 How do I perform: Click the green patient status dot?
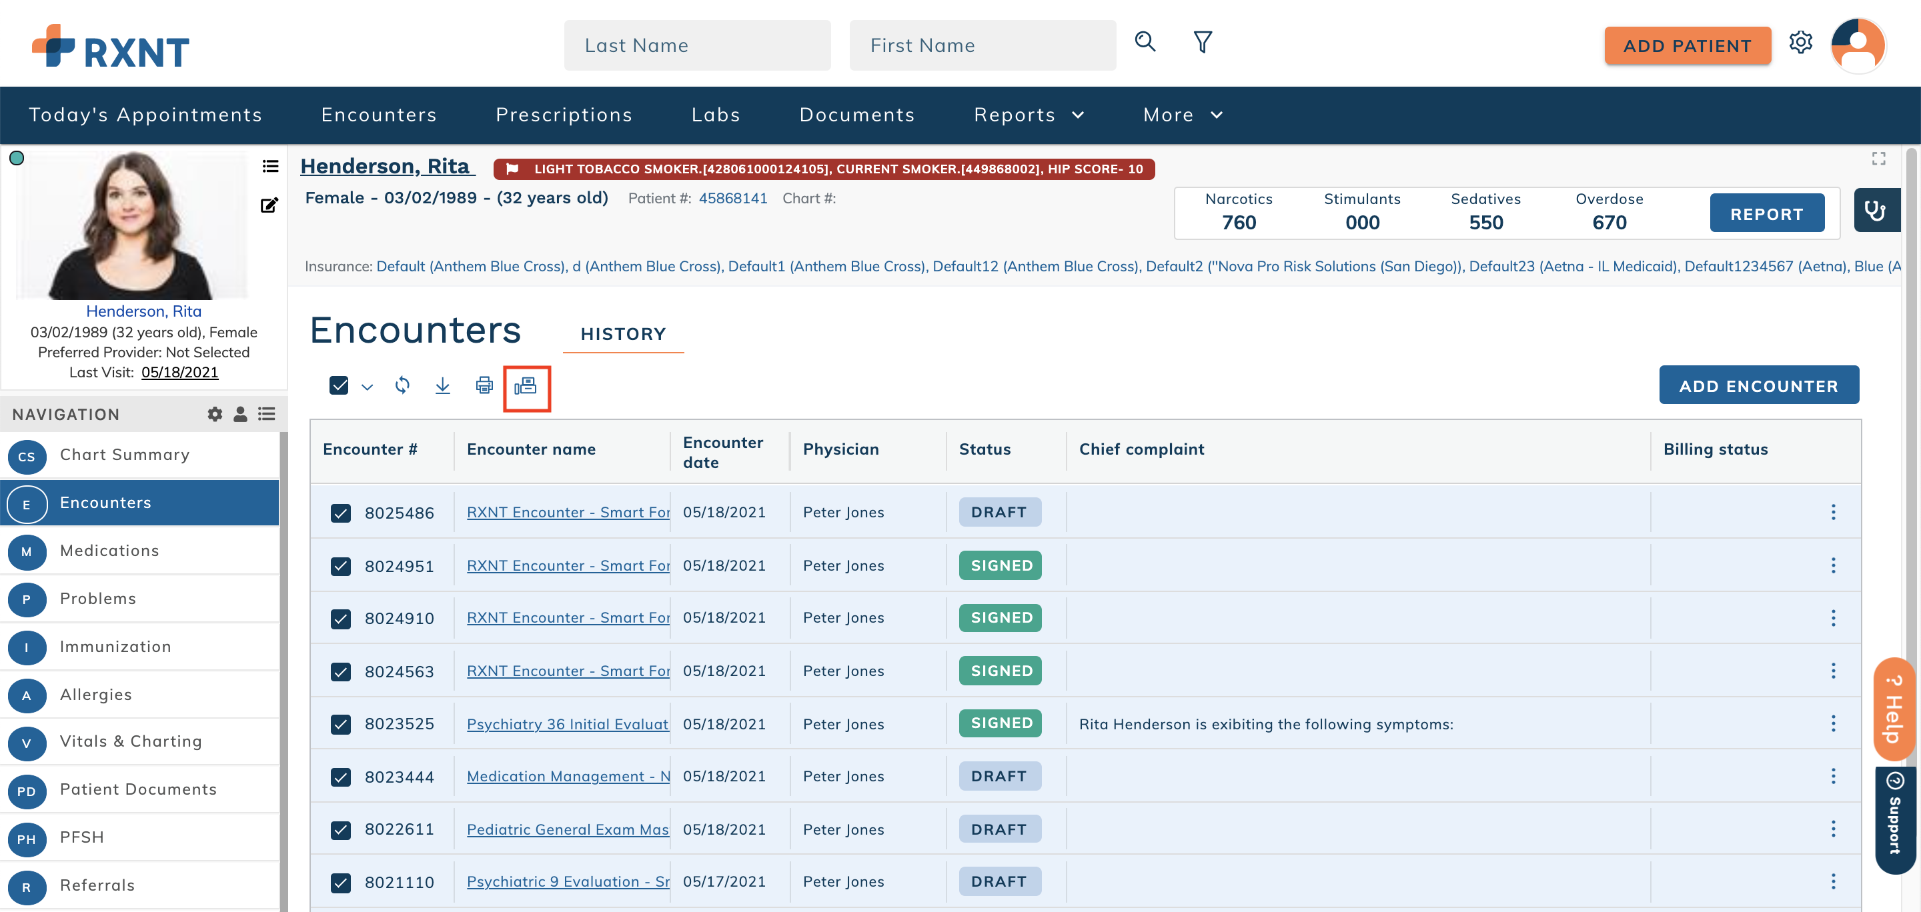click(17, 158)
